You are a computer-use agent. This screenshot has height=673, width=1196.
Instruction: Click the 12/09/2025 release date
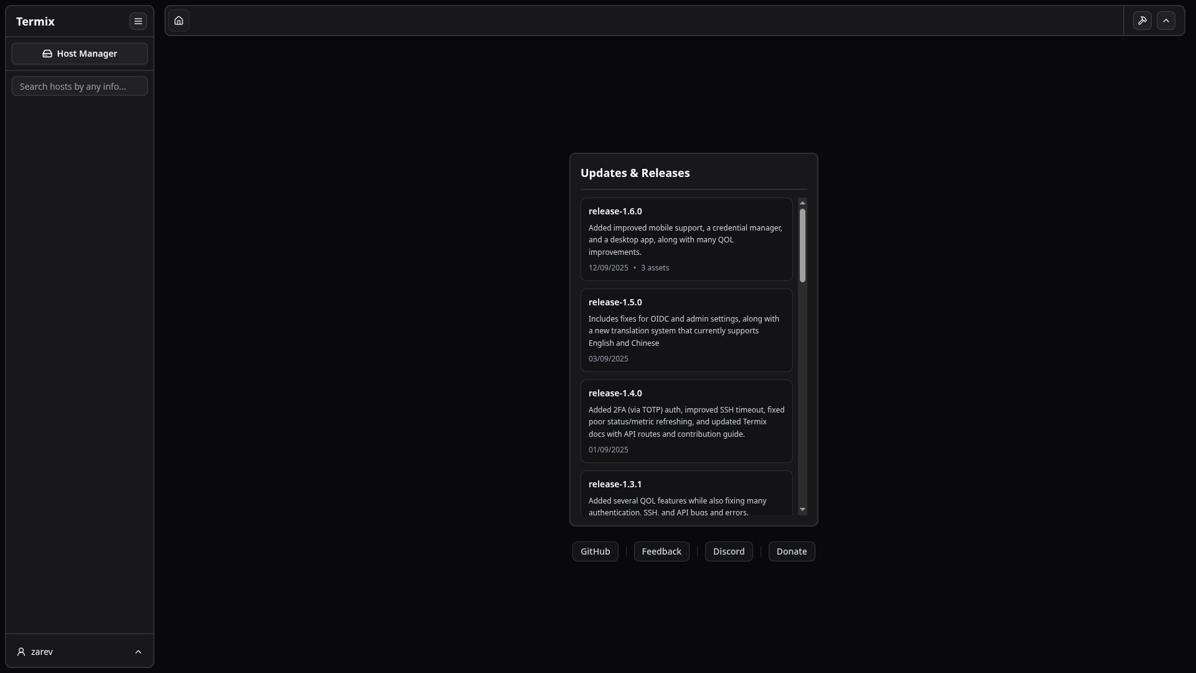click(609, 268)
